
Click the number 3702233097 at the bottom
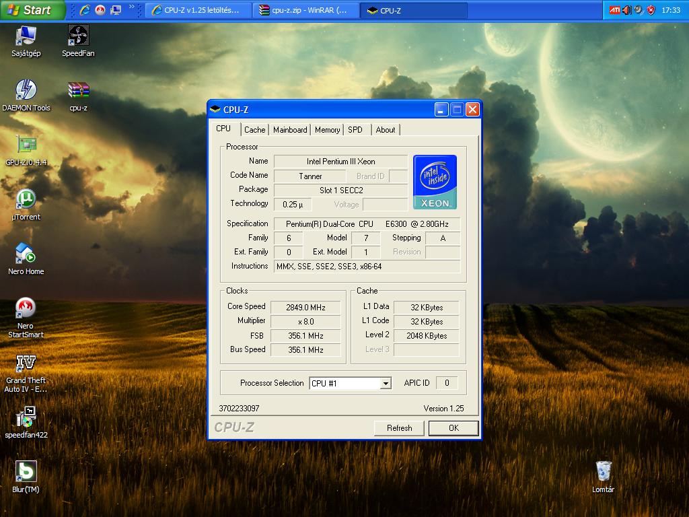pos(239,409)
